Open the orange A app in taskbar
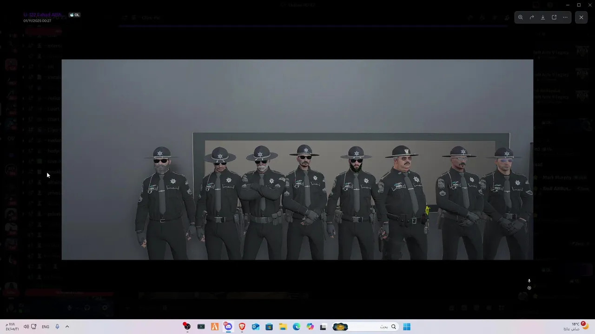Image resolution: width=595 pixels, height=334 pixels. click(x=214, y=327)
